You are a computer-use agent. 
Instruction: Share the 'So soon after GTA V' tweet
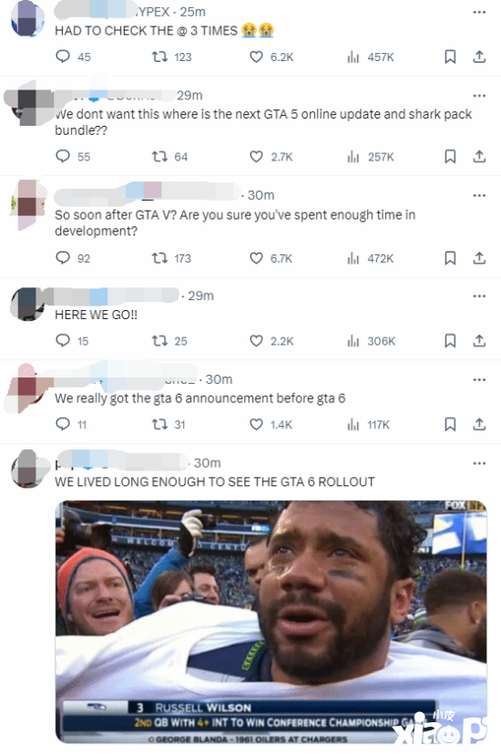pyautogui.click(x=479, y=258)
